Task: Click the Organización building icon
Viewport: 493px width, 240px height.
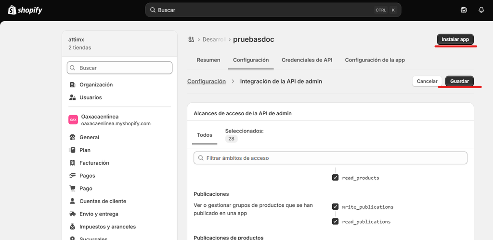Action: point(72,84)
